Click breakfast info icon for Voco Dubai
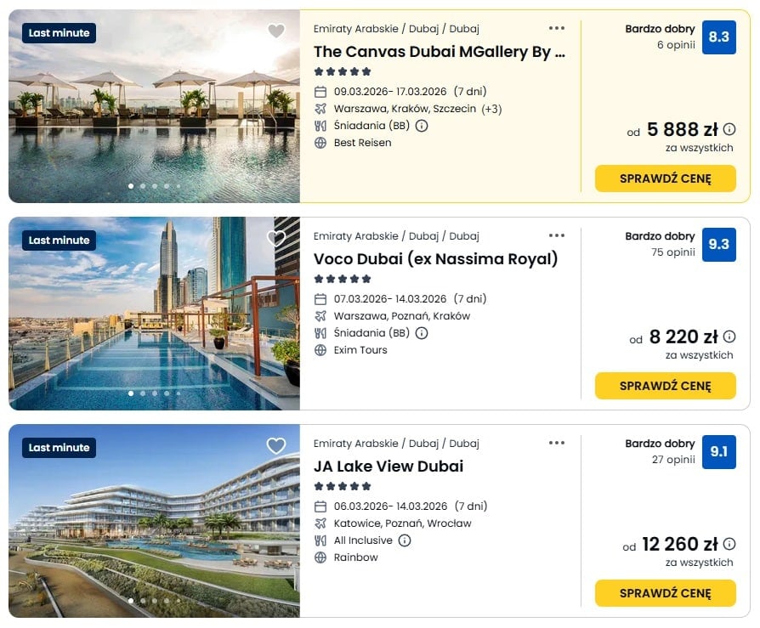 (x=422, y=333)
